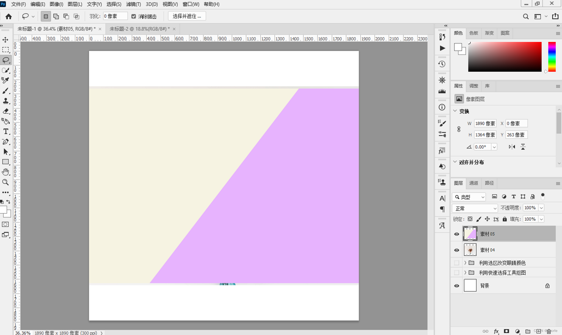Select the Horizontal Type tool

pyautogui.click(x=5, y=131)
